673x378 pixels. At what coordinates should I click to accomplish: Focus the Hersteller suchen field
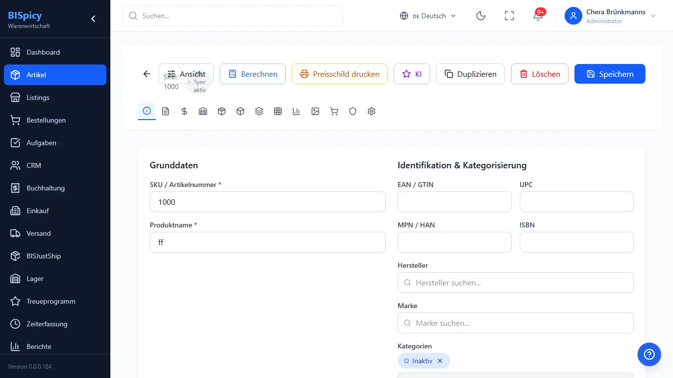(x=515, y=283)
